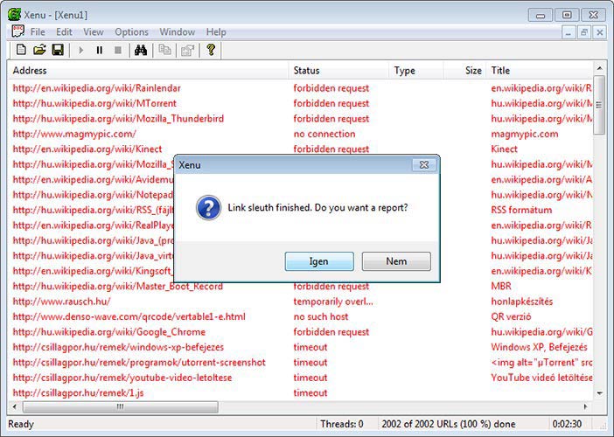The width and height of the screenshot is (614, 437).
Task: Click the Find binoculars icon
Action: (140, 50)
